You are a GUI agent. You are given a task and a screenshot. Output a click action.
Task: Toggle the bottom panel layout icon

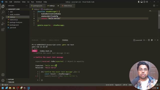141,2
